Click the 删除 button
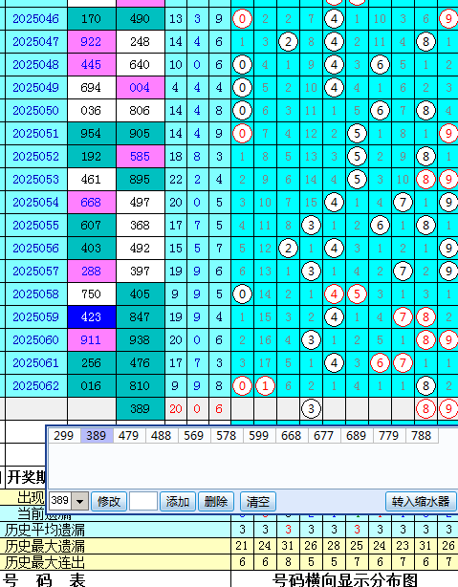 tap(216, 501)
